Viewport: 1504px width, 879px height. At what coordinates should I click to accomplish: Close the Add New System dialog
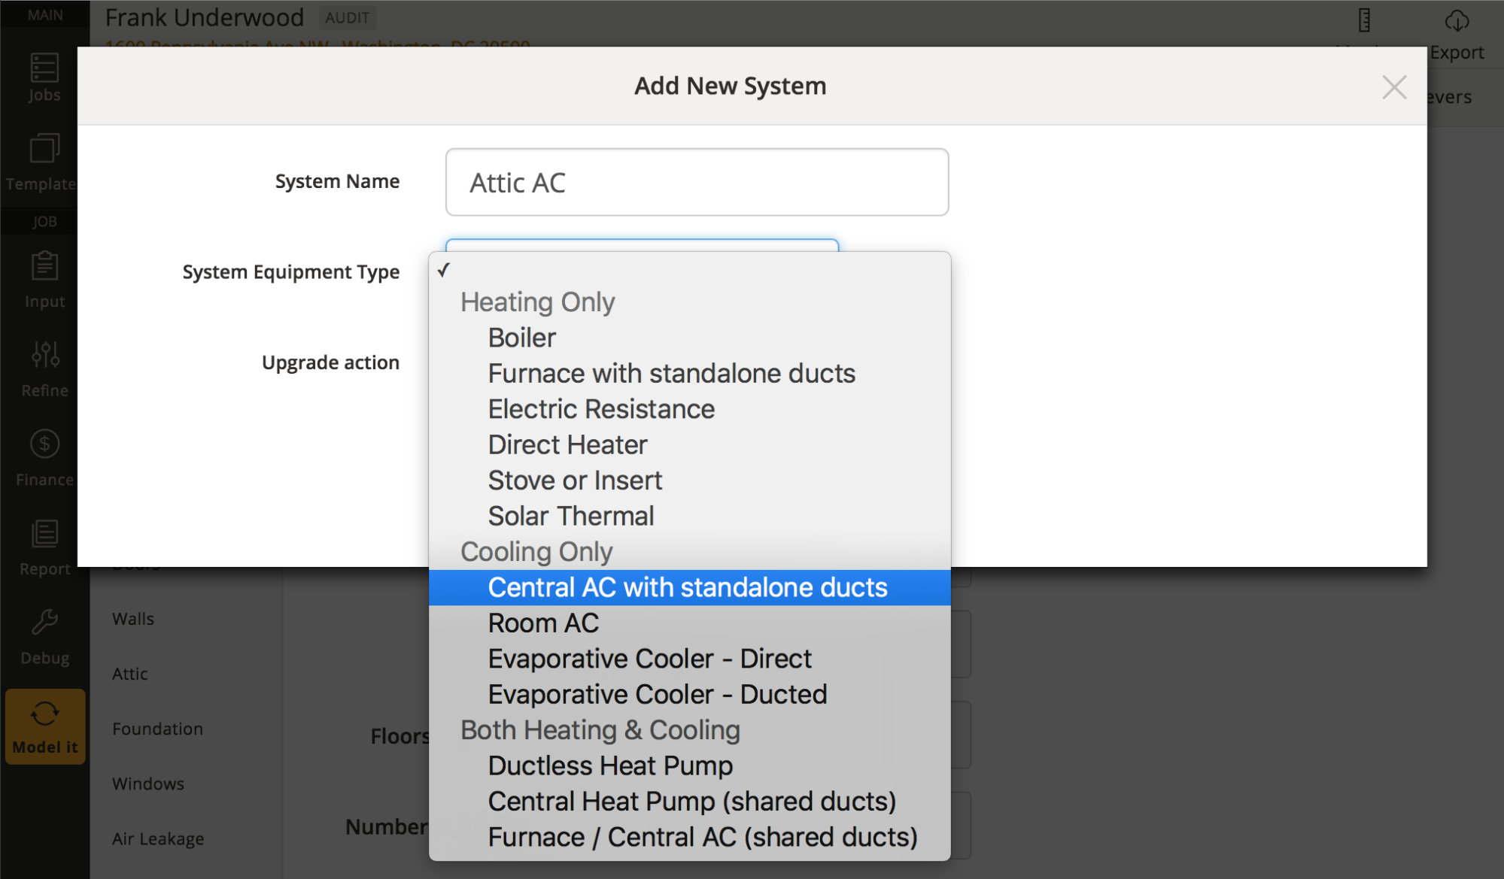coord(1394,87)
